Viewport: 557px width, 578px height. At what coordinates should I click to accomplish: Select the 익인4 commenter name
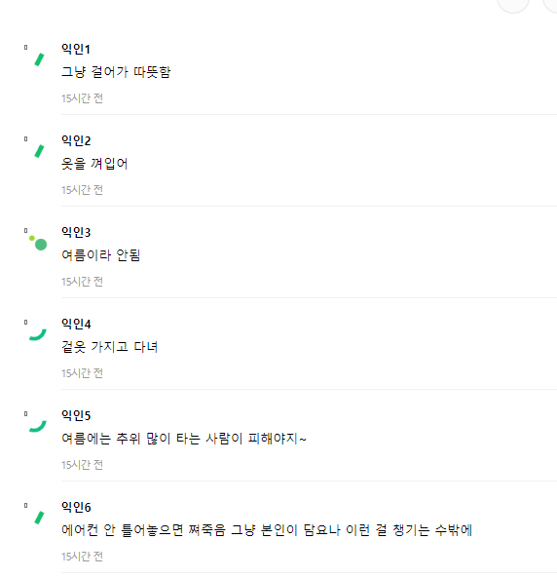point(76,324)
